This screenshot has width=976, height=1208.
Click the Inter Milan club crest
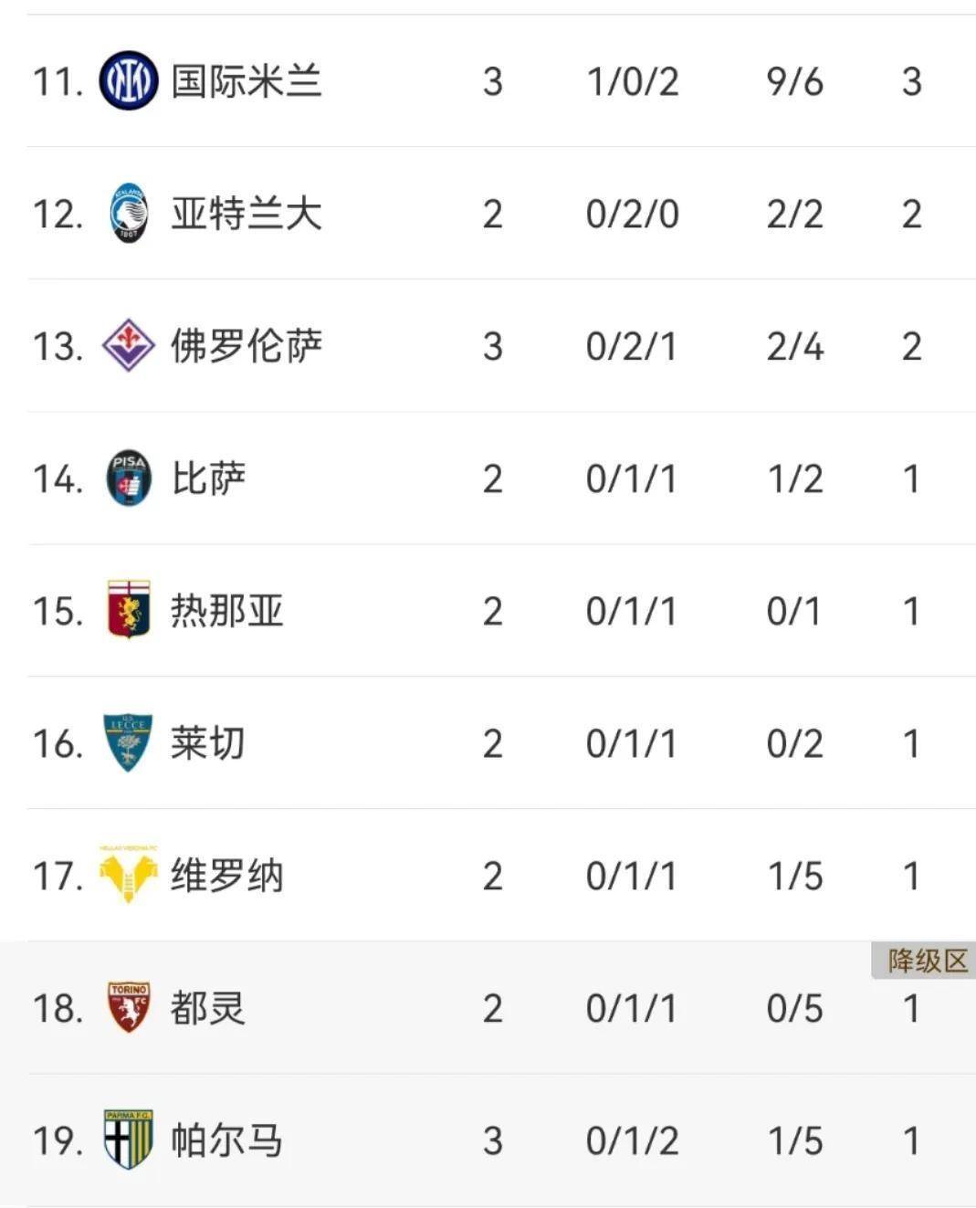(x=128, y=81)
